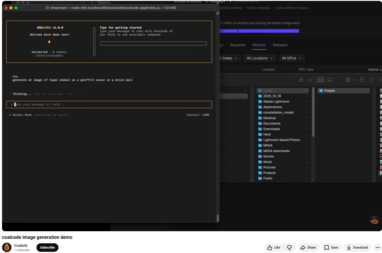Select the Lightroom Saved Photos folder
The image size is (382, 253).
click(283, 140)
